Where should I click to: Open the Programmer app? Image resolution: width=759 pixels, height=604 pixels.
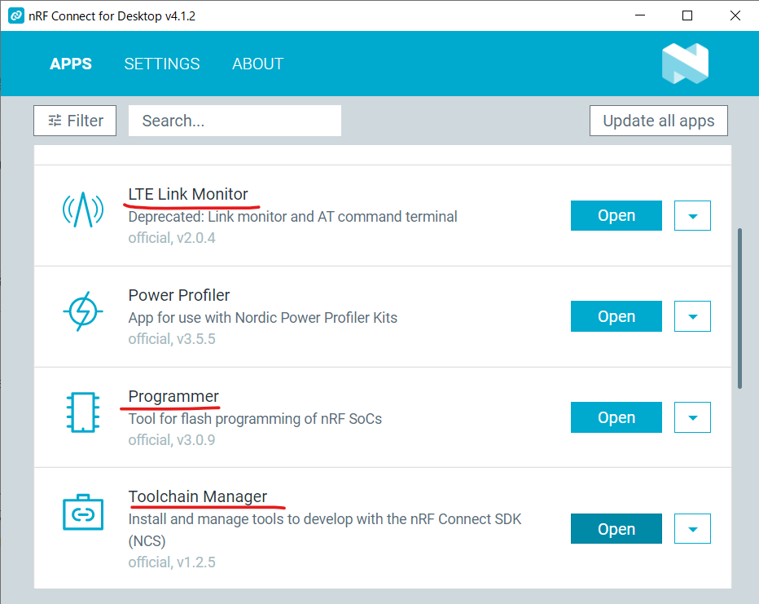616,417
